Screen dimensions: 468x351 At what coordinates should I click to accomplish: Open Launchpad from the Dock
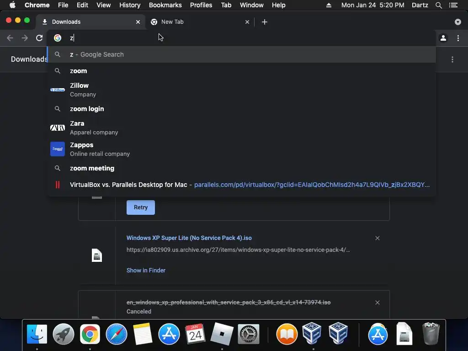pyautogui.click(x=63, y=334)
